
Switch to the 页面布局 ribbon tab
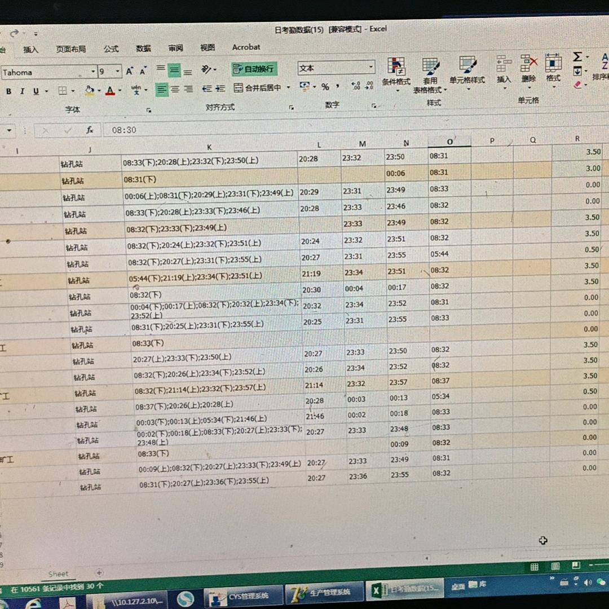pyautogui.click(x=70, y=49)
